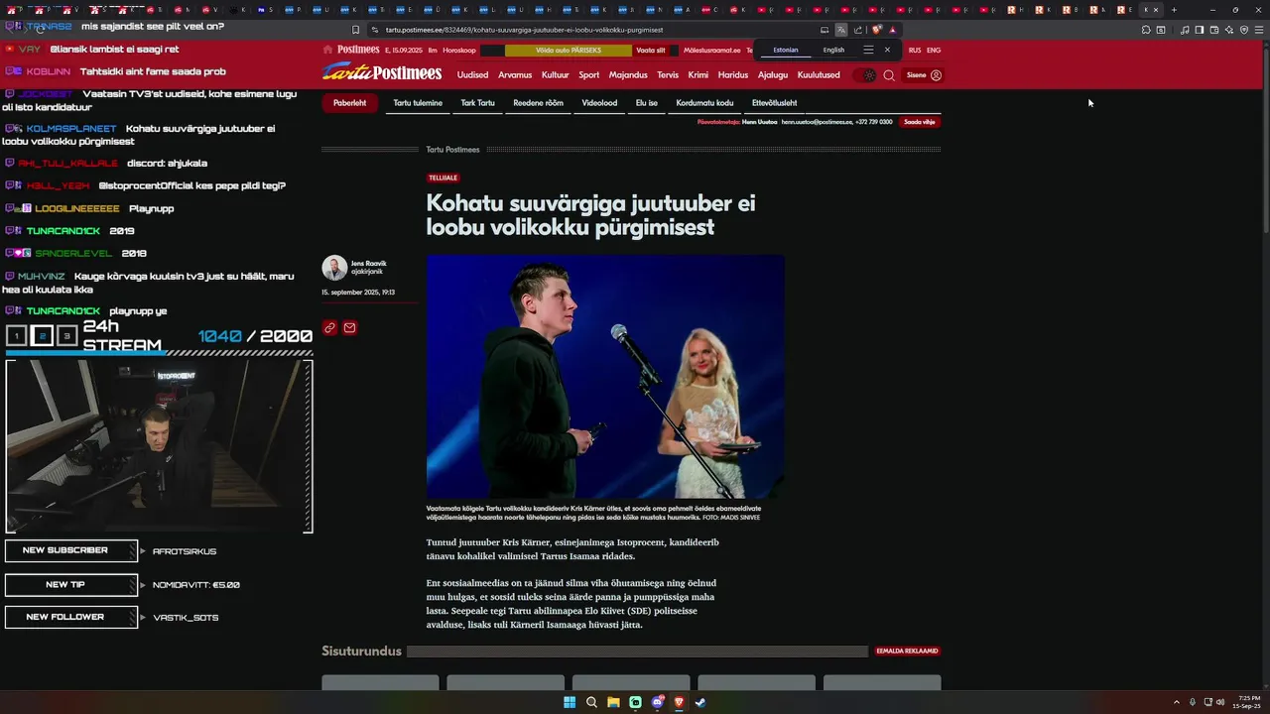Click the Tartu Postimees logo
Image resolution: width=1270 pixels, height=714 pixels.
coord(382,73)
